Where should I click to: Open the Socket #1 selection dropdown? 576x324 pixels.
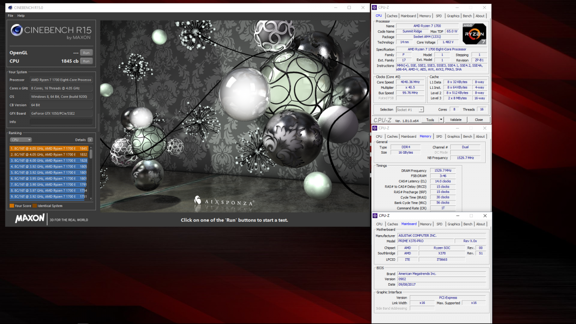coord(409,110)
